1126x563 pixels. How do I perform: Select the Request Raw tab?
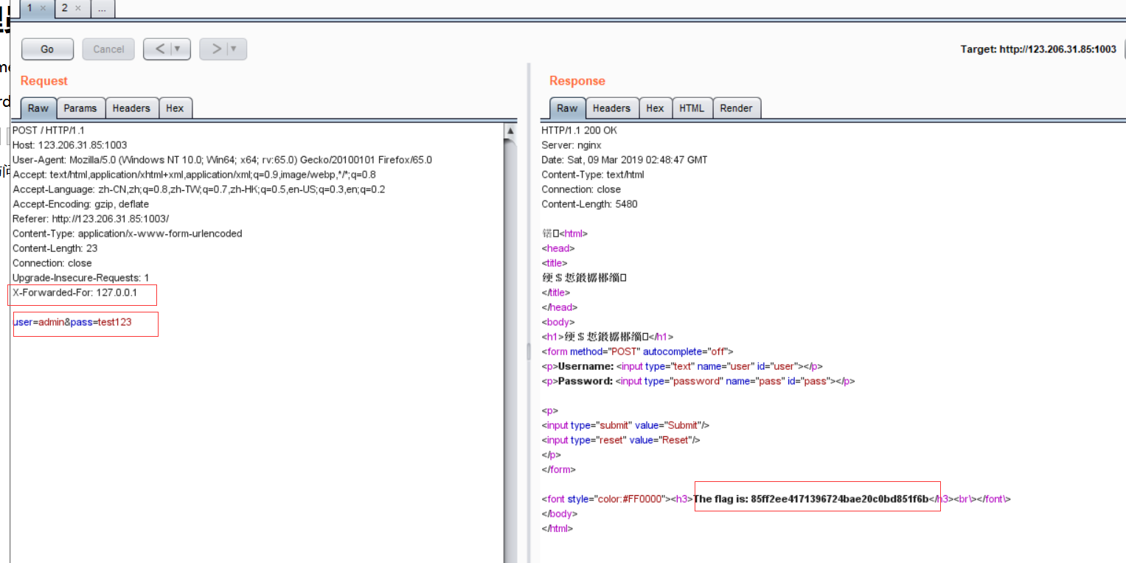click(x=38, y=108)
